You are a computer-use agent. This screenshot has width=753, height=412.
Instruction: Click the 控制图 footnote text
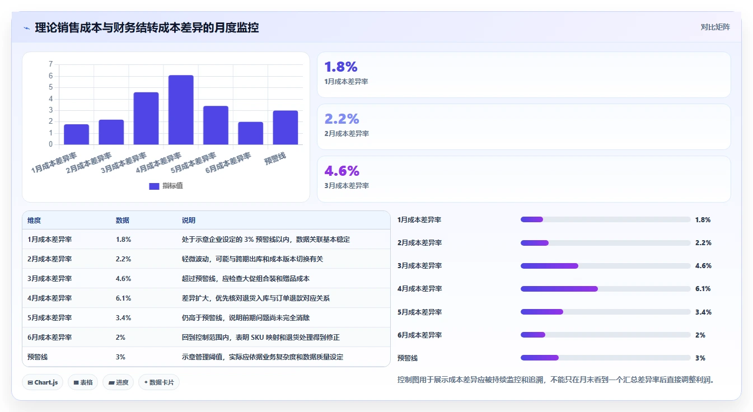[x=556, y=380]
